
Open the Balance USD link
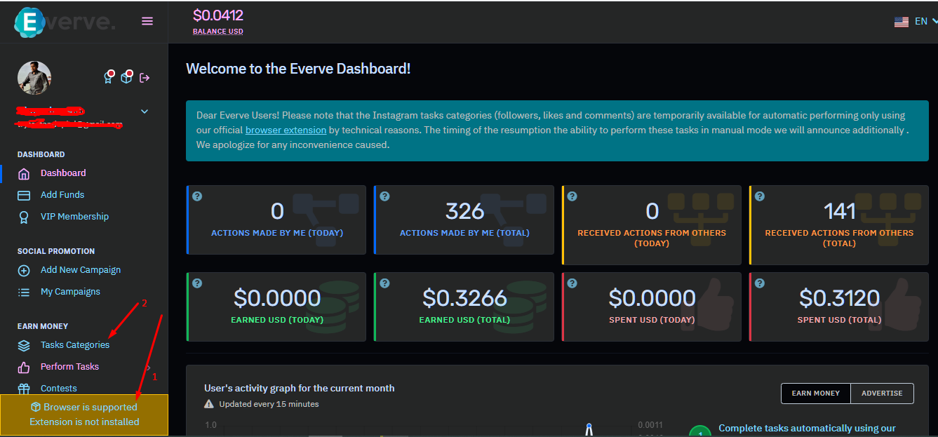(218, 32)
